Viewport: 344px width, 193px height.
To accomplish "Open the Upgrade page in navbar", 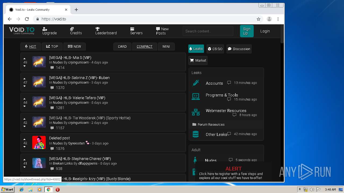I will click(x=49, y=31).
